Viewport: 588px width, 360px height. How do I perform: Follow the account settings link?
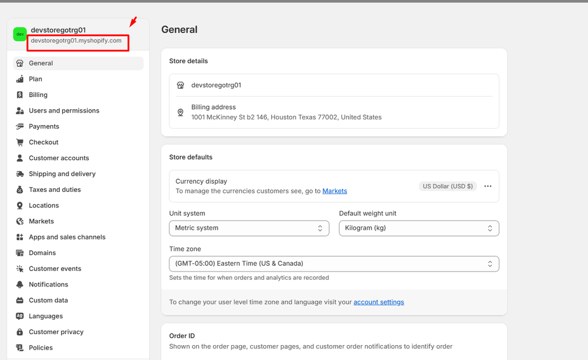(x=378, y=302)
